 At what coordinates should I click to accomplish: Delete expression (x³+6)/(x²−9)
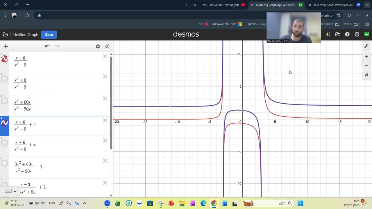click(x=105, y=77)
